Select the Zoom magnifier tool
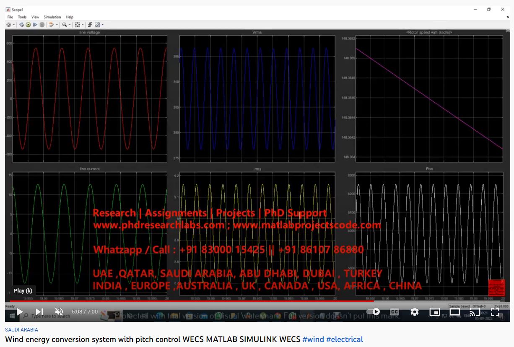Screen dimensions: 514x347 pos(64,25)
